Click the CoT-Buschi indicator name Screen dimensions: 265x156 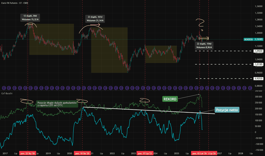pyautogui.click(x=7, y=93)
